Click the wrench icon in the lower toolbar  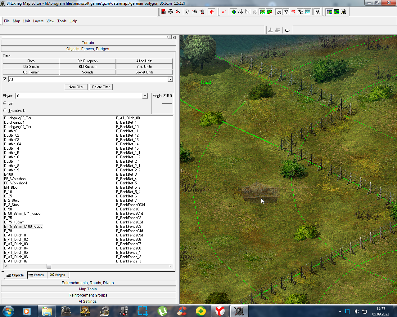coord(287,30)
